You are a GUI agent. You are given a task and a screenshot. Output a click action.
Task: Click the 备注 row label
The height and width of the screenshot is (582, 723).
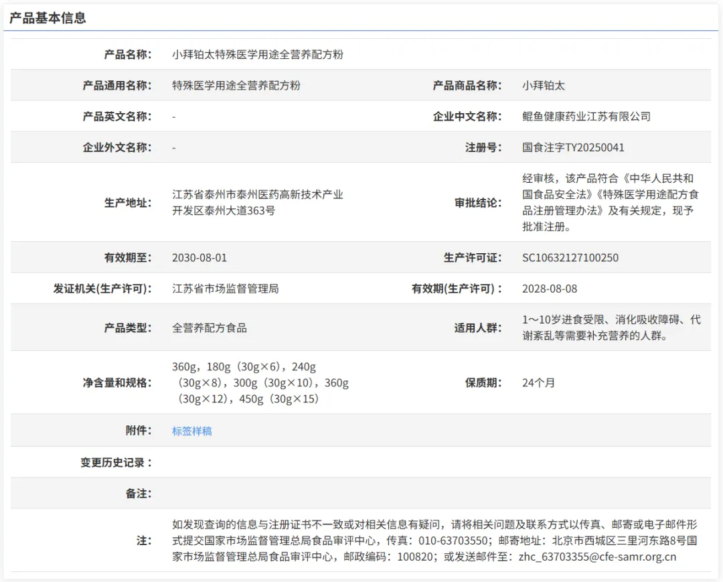coord(139,494)
